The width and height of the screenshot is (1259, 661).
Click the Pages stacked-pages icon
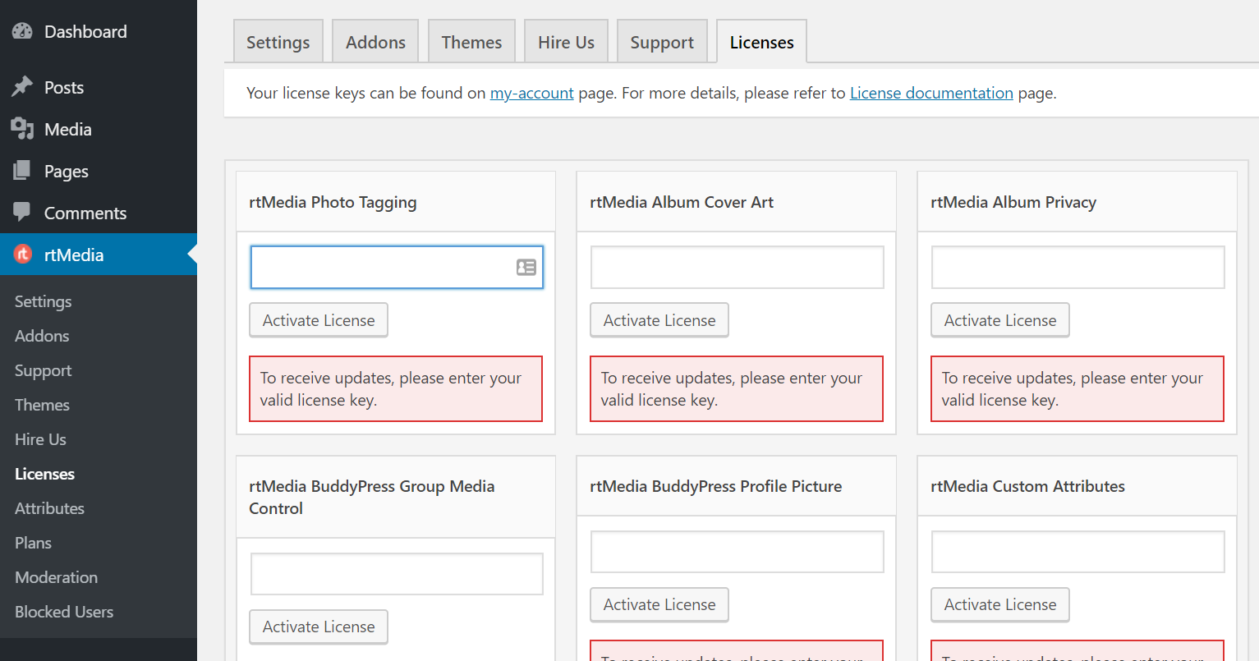22,171
